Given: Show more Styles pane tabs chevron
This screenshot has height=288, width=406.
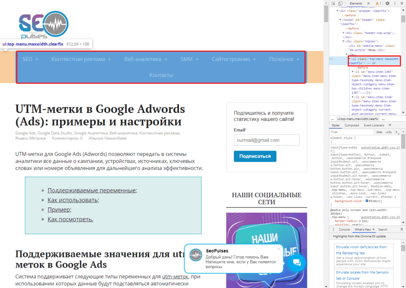Looking at the screenshot, I should coord(390,125).
